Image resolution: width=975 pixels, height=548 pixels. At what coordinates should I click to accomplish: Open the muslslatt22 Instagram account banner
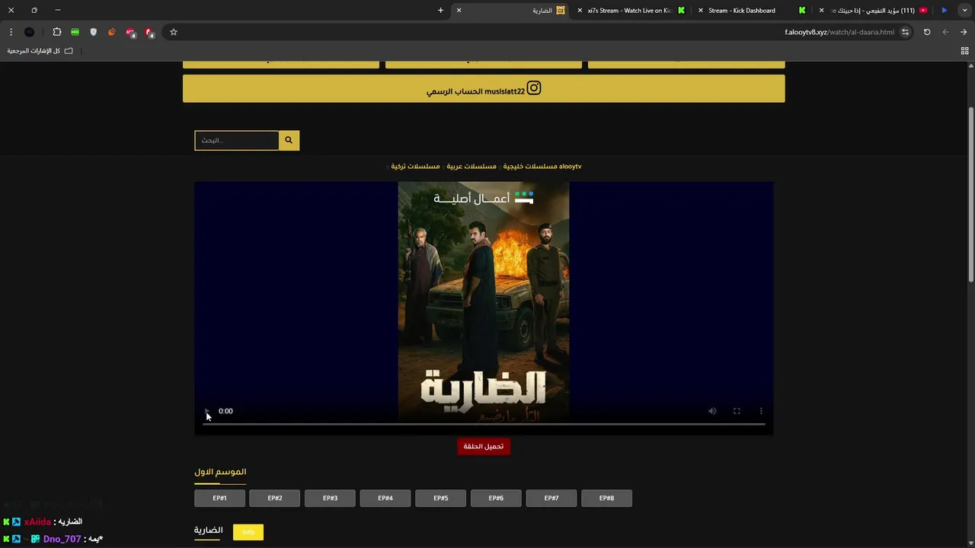click(x=484, y=88)
